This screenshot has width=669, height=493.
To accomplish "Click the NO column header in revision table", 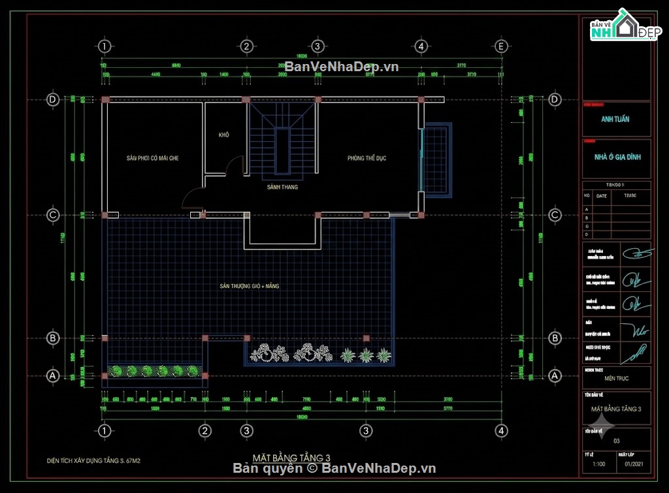I will coord(587,196).
